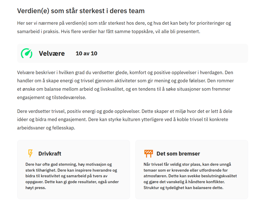
Task: Click the '10 av 10' score label
Action: 86,53
